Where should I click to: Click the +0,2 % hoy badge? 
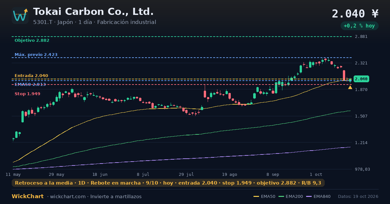point(359,26)
